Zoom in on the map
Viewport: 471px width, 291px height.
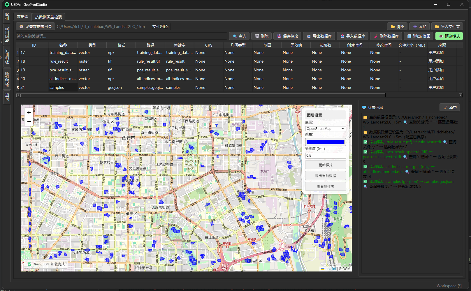click(29, 112)
